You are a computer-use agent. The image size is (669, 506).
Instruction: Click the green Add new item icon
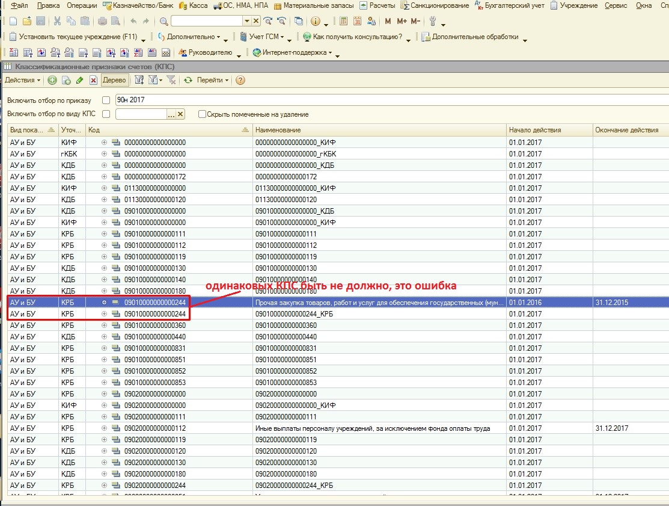click(52, 80)
